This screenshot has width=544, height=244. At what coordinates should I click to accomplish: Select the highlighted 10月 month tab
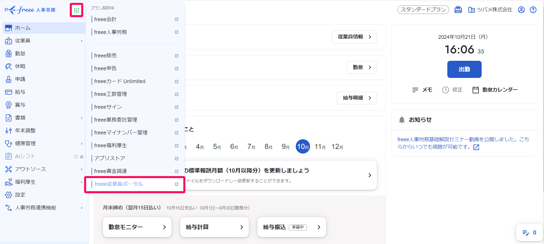click(x=303, y=146)
